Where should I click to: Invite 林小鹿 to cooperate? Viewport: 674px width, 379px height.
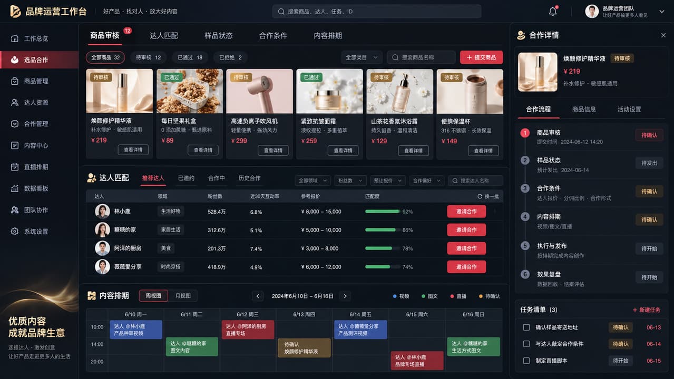click(466, 212)
